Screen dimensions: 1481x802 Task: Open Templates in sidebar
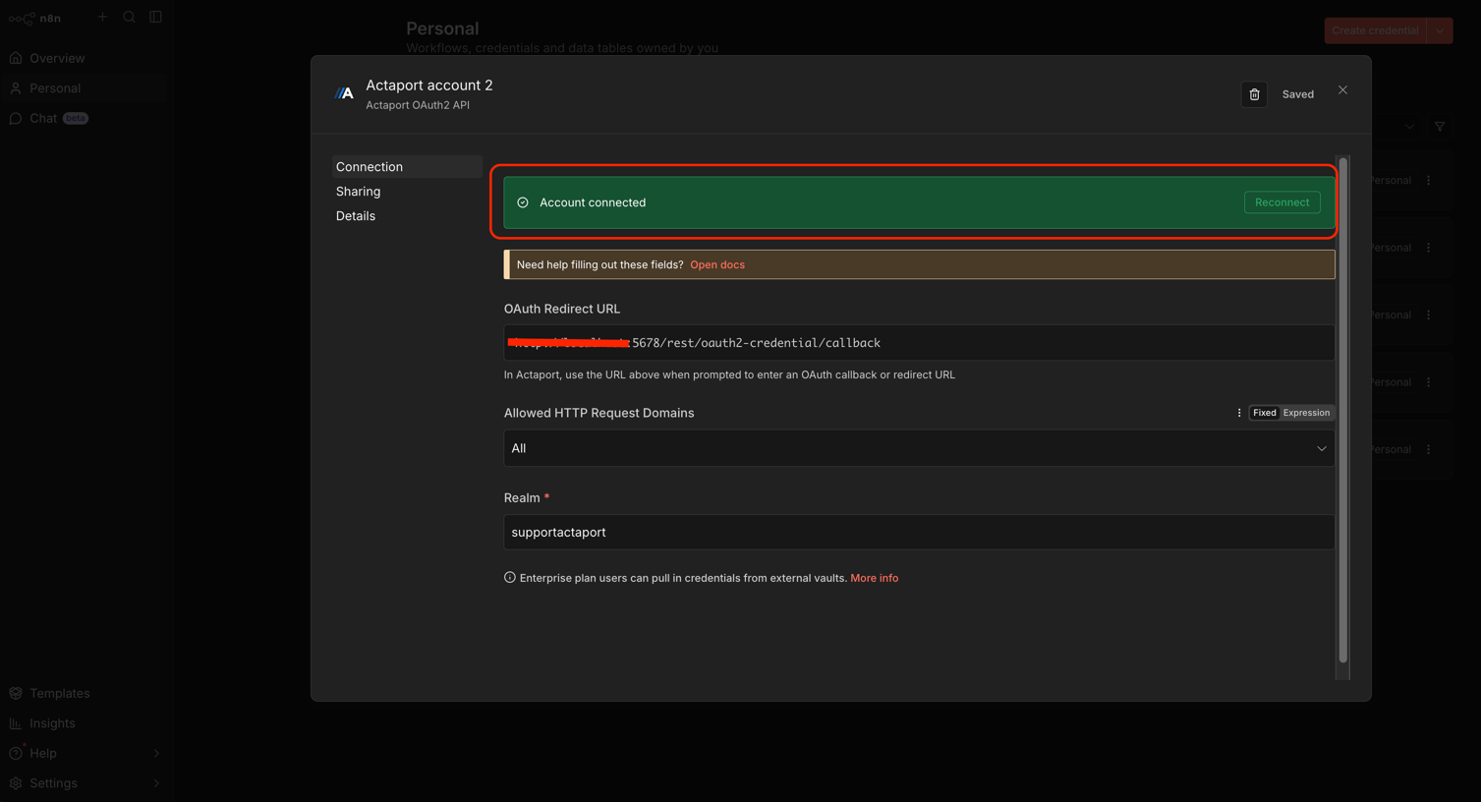tap(86, 693)
